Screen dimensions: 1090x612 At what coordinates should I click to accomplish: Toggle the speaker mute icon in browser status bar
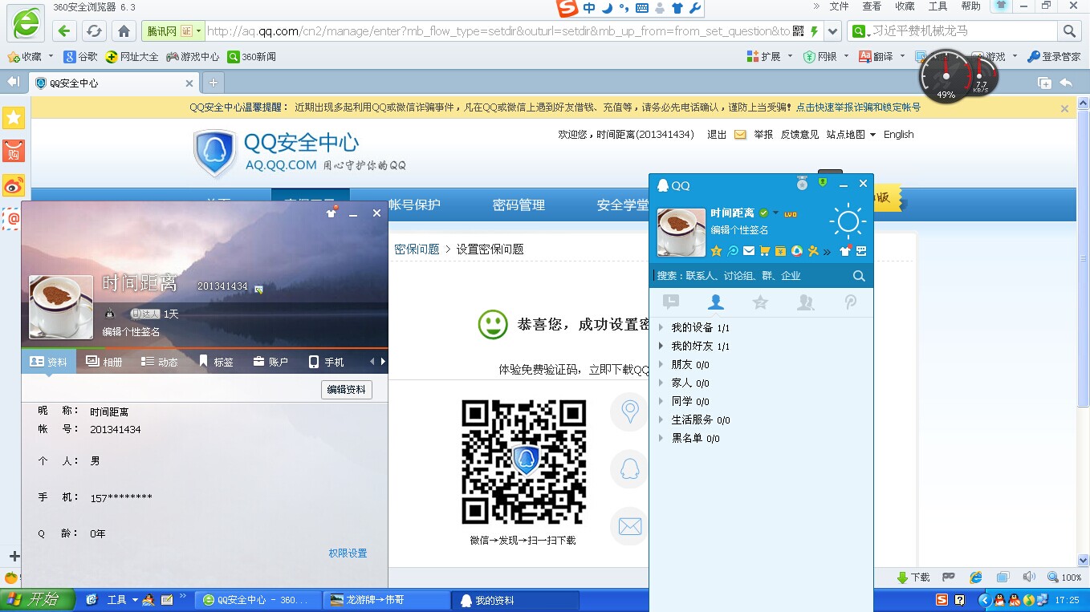pos(1029,578)
